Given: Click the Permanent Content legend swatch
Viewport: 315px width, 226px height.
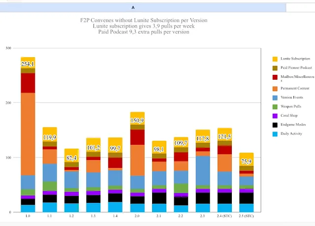Looking at the screenshot, I should pyautogui.click(x=275, y=89).
